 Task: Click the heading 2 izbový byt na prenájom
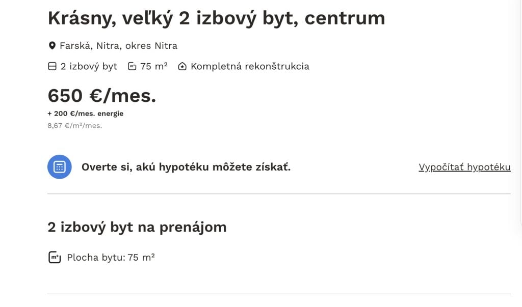click(x=137, y=227)
